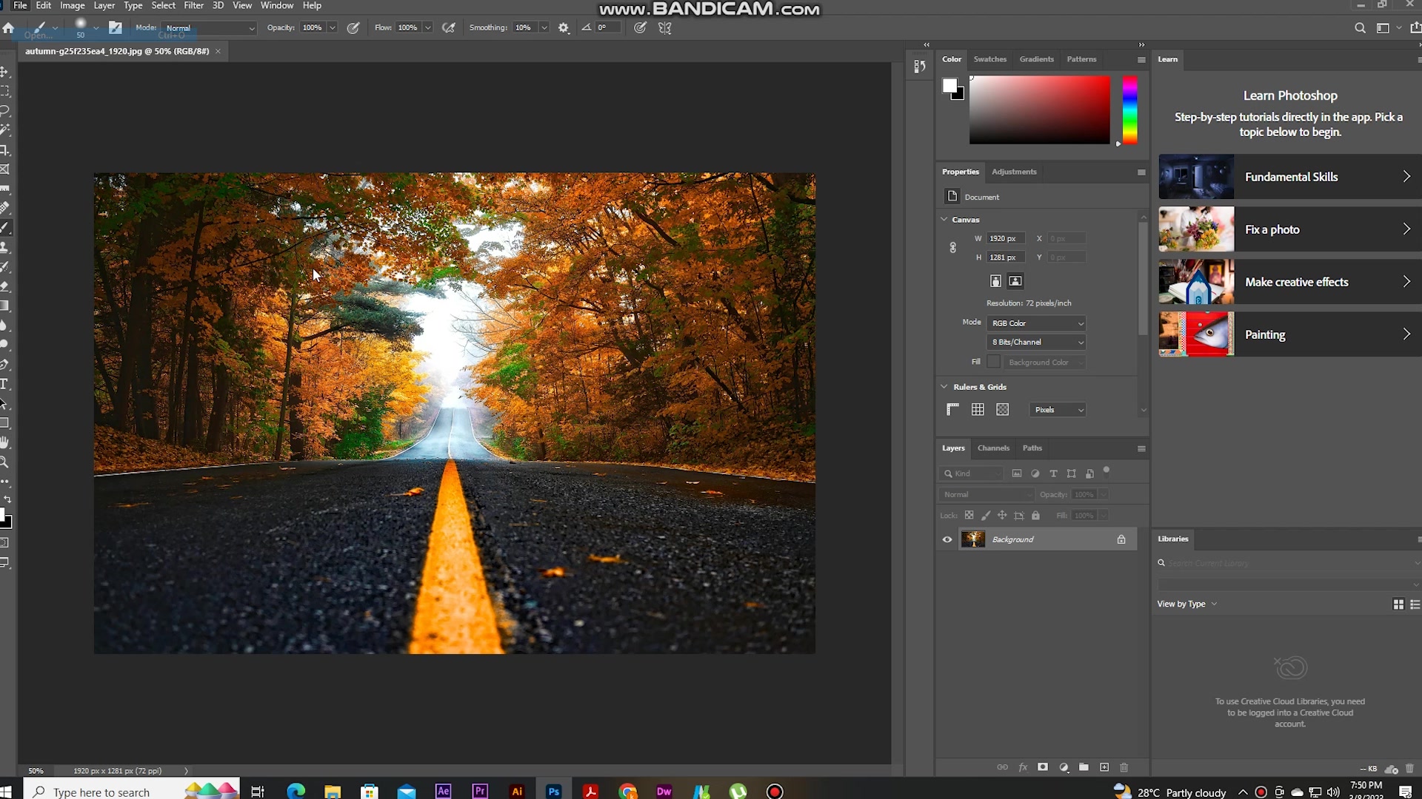Select the Lasso tool
Viewport: 1422px width, 799px height.
(x=4, y=111)
